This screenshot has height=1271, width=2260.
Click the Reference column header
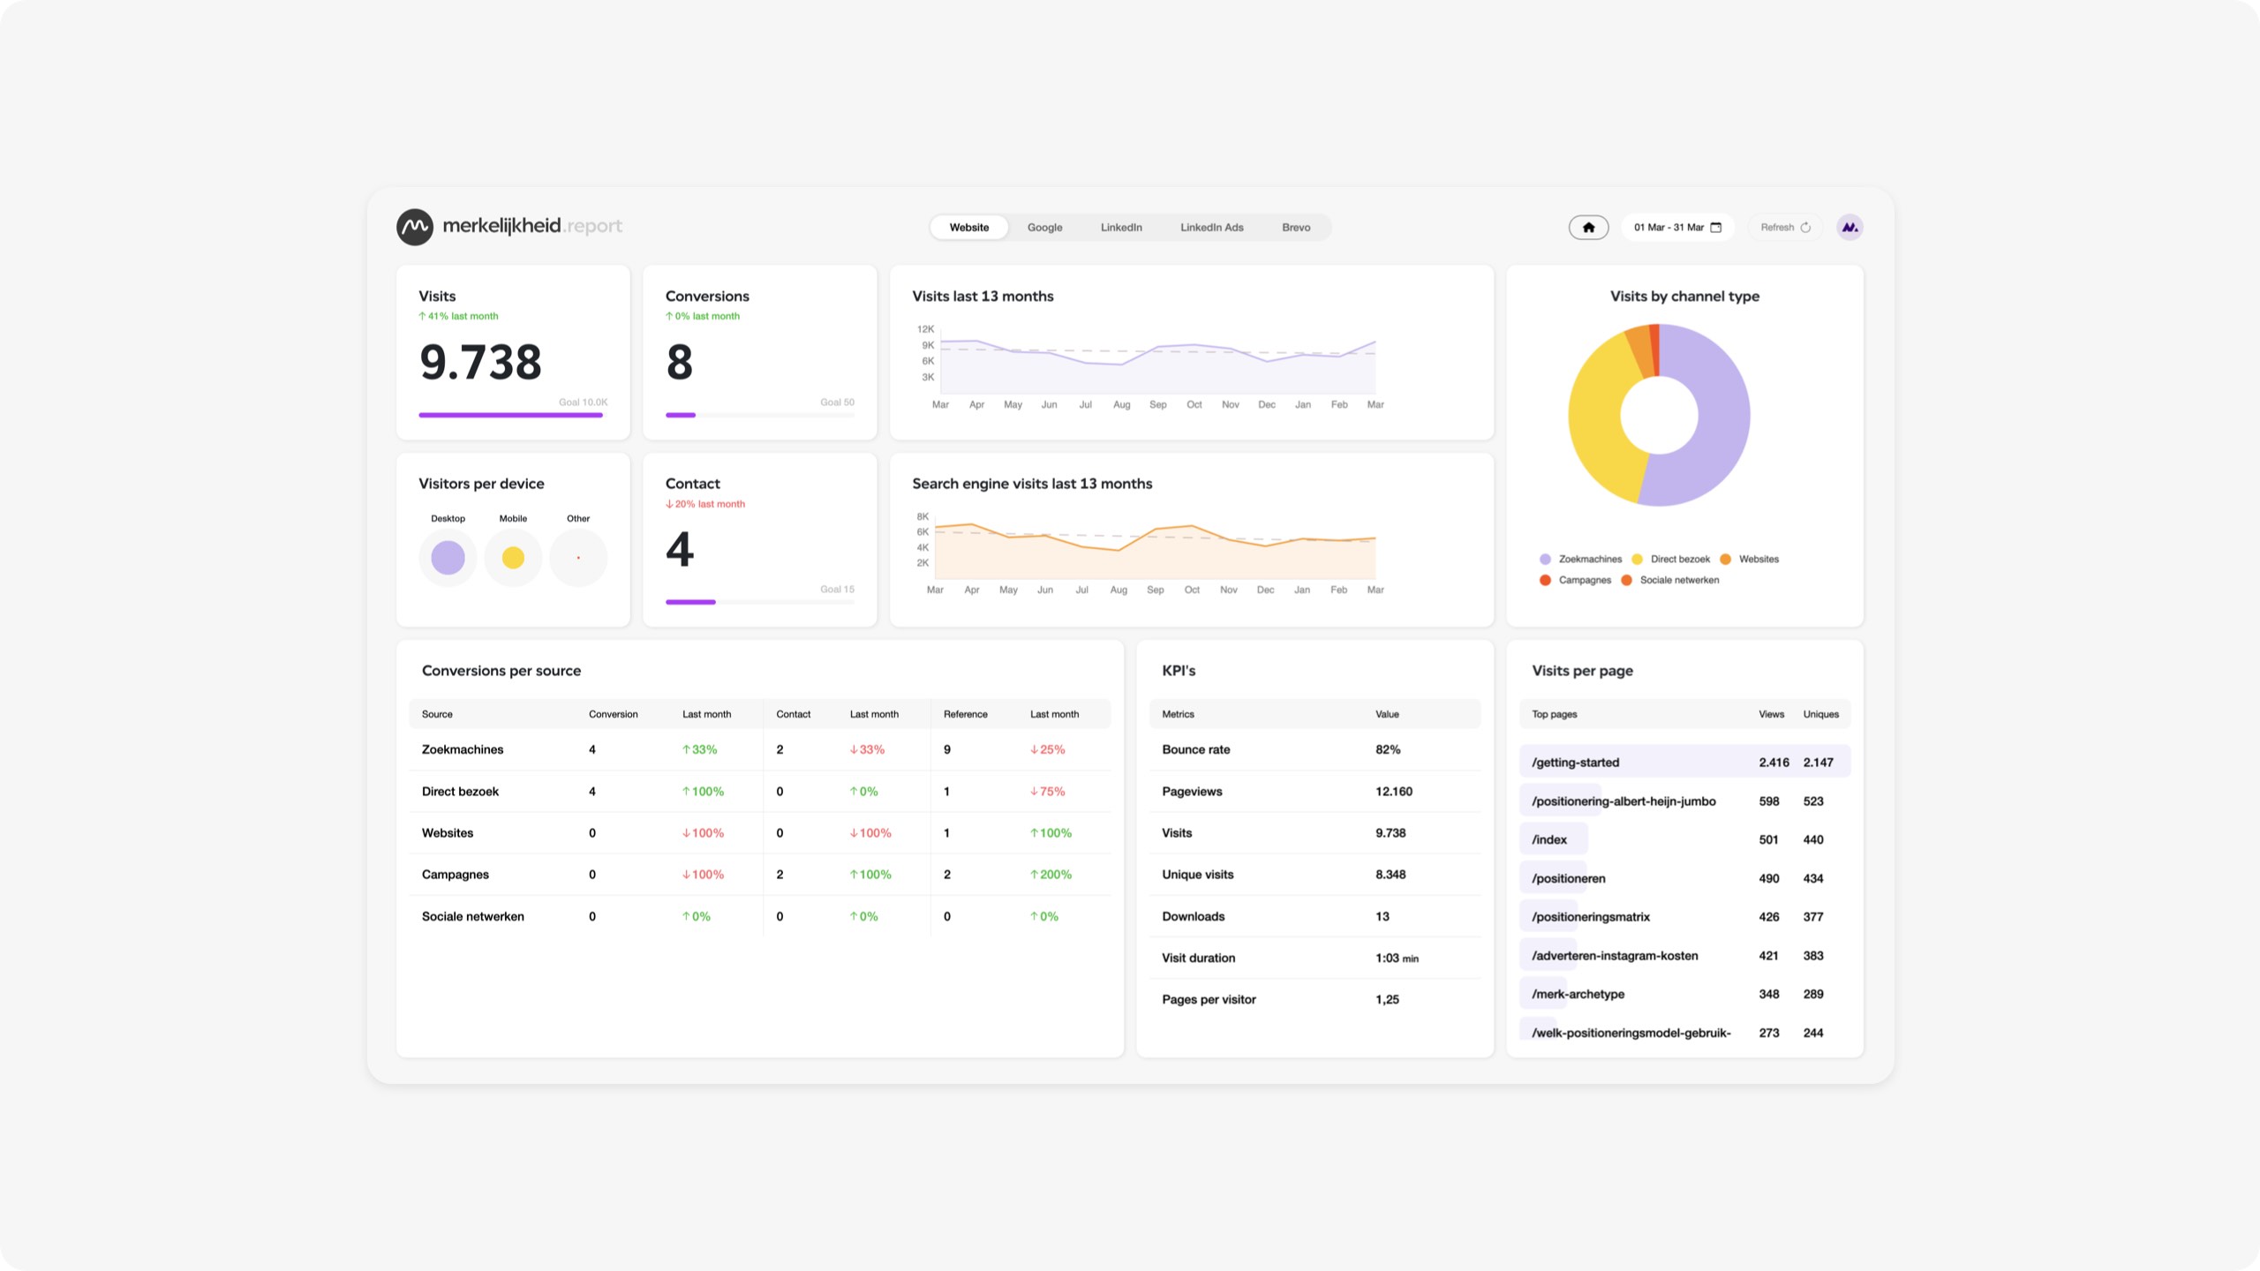pos(965,714)
